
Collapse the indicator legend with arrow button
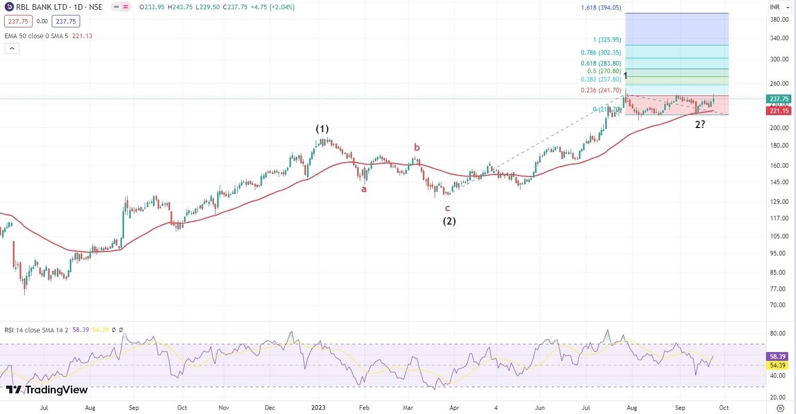coord(12,49)
